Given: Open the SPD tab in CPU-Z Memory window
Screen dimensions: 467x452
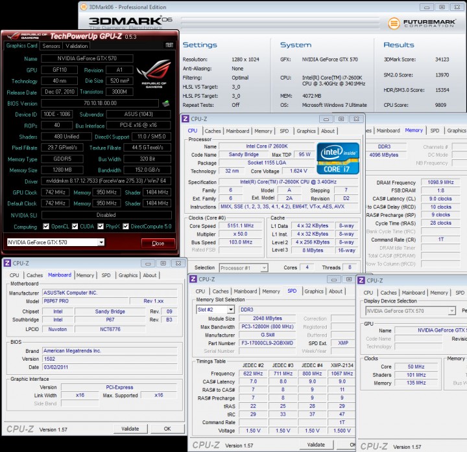Looking at the screenshot, I should [435, 131].
